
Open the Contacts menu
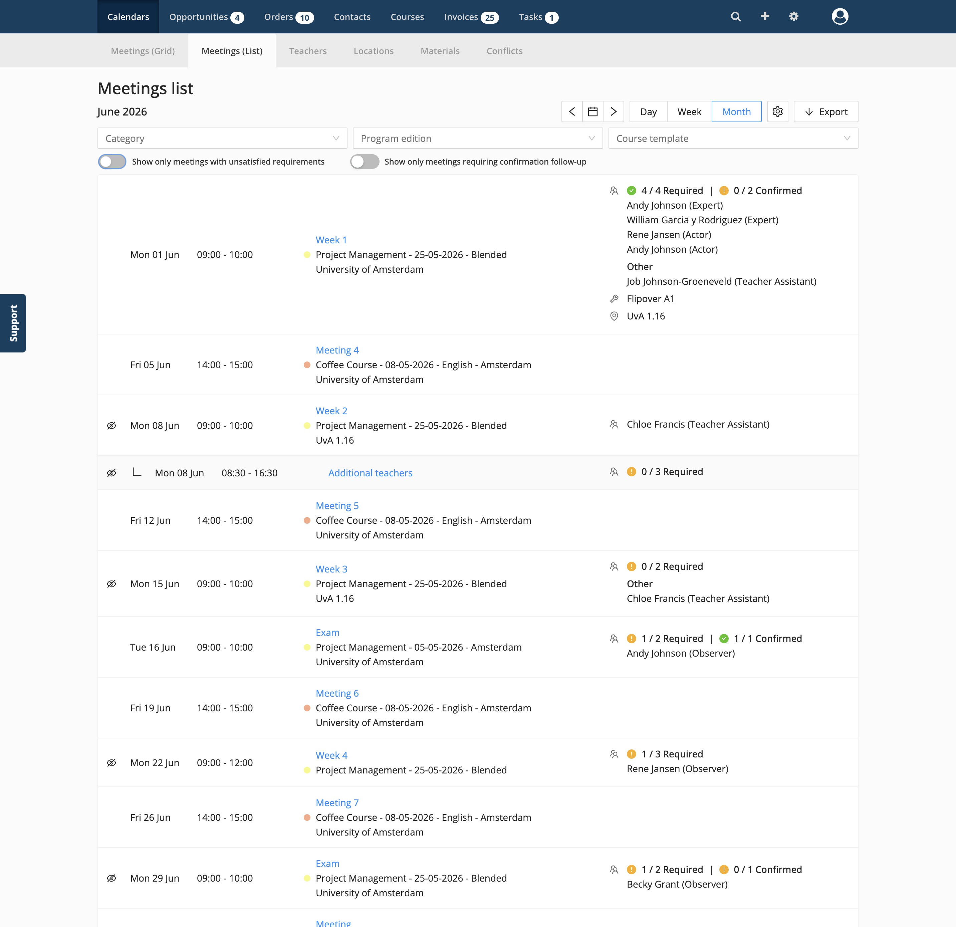(x=352, y=17)
